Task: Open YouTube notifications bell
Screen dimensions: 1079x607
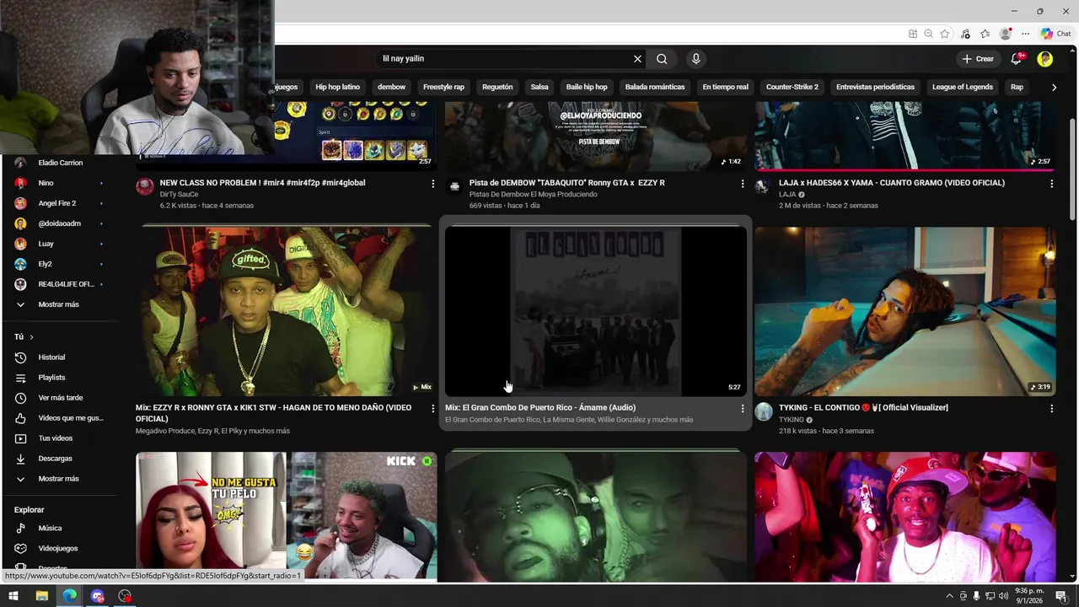Action: pyautogui.click(x=1017, y=59)
